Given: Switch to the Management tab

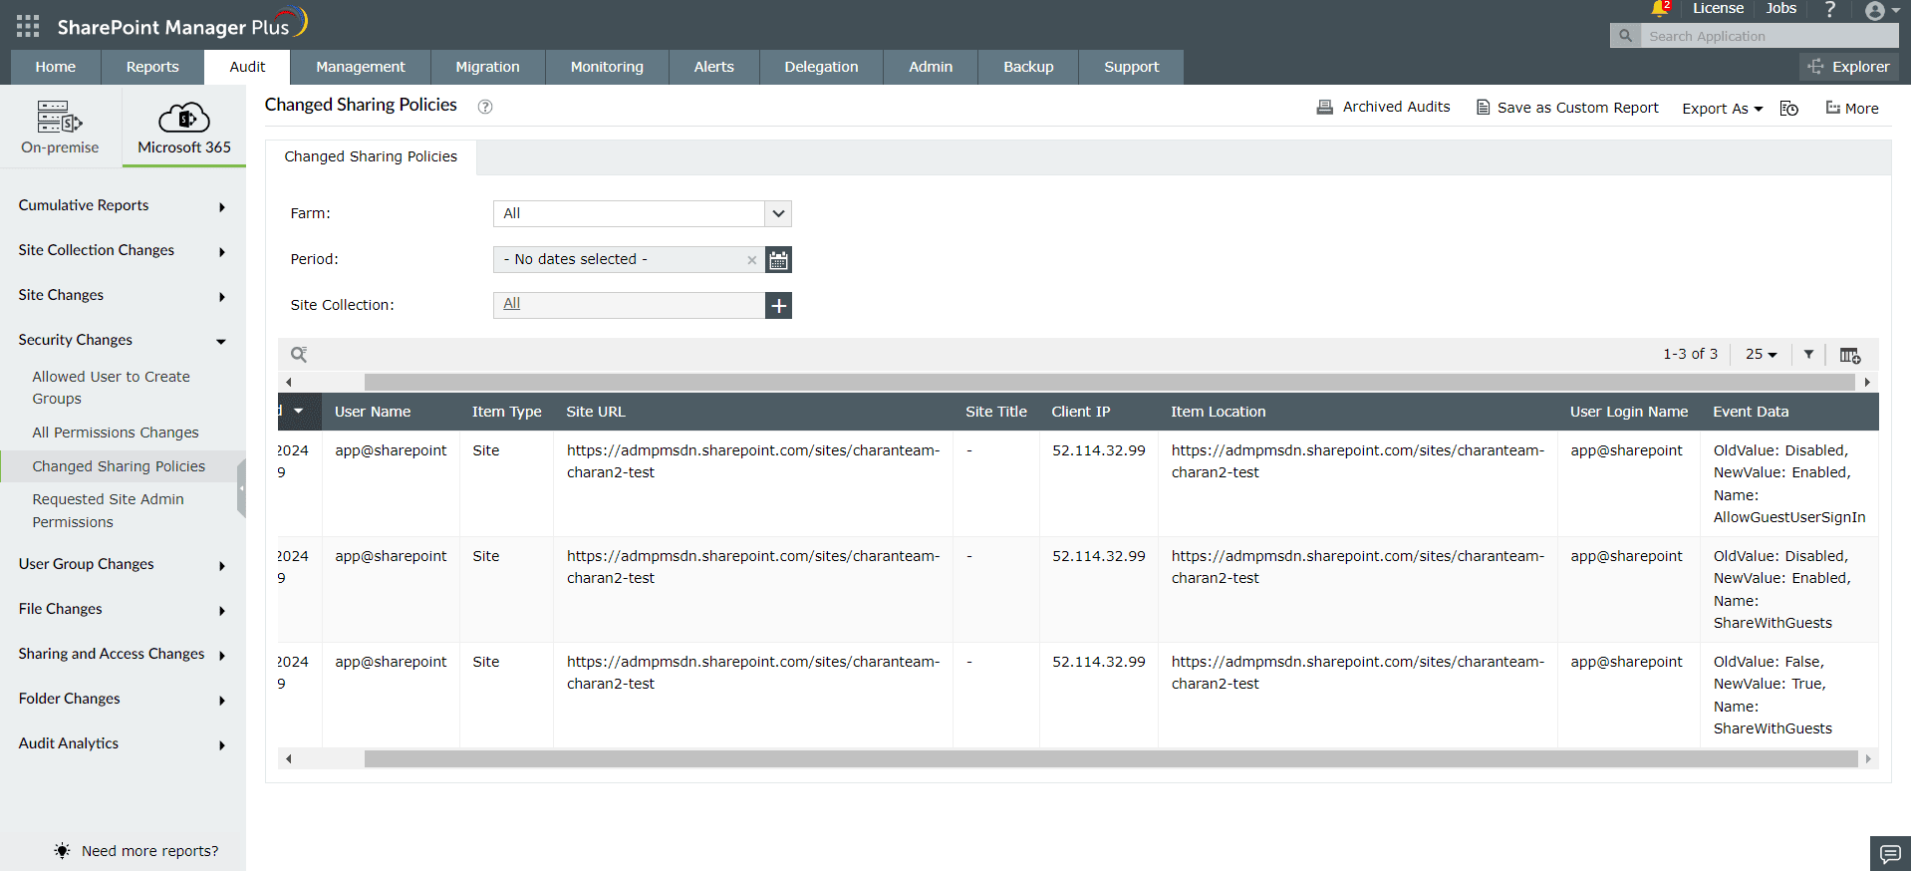Looking at the screenshot, I should (361, 67).
